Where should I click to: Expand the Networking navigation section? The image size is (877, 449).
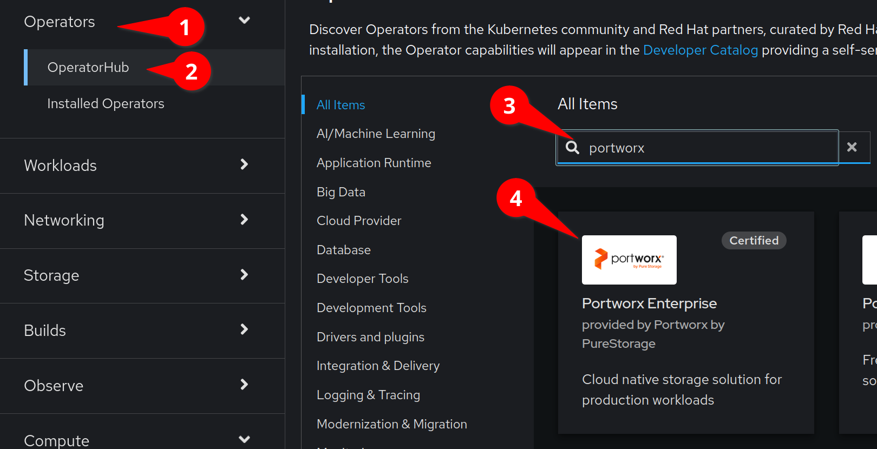click(244, 220)
